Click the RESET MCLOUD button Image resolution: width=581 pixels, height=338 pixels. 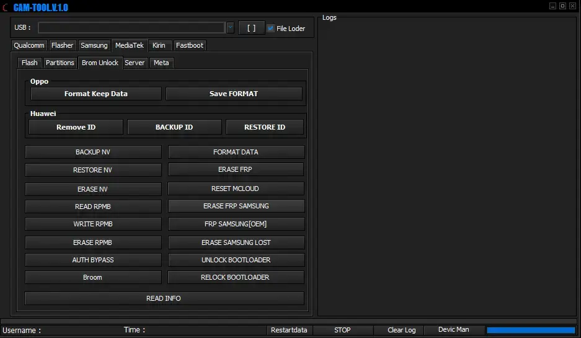[236, 189]
